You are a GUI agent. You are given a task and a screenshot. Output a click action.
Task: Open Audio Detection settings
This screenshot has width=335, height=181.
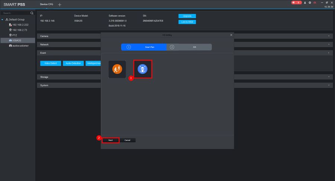pos(73,63)
